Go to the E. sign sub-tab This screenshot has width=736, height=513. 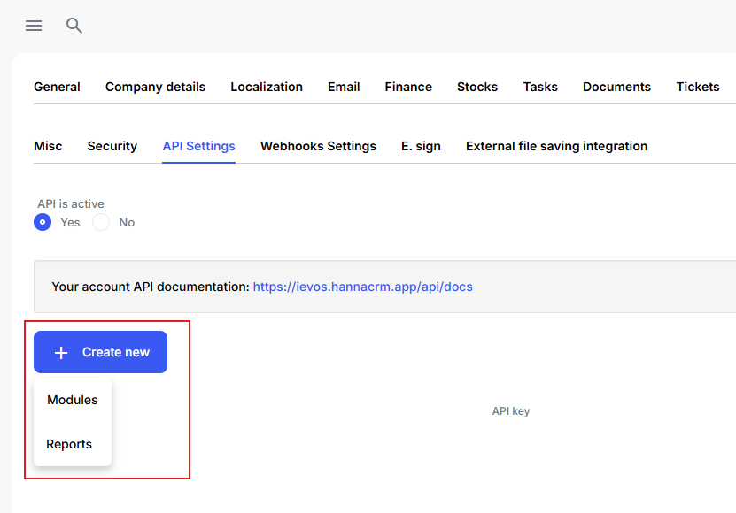pos(421,146)
